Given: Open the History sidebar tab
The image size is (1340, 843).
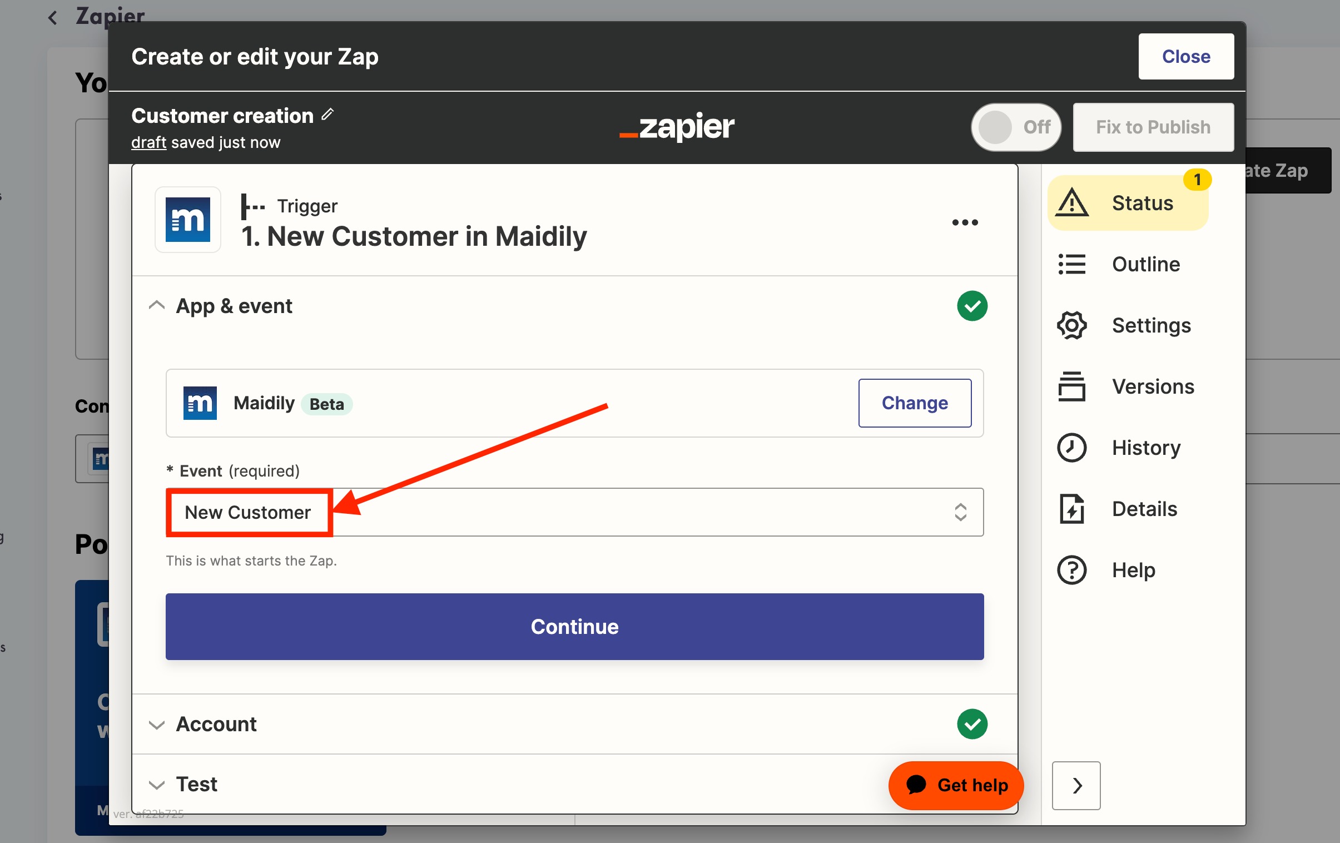Looking at the screenshot, I should point(1128,448).
